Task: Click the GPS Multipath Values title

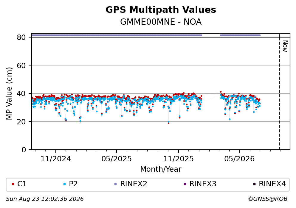Action: point(161,10)
